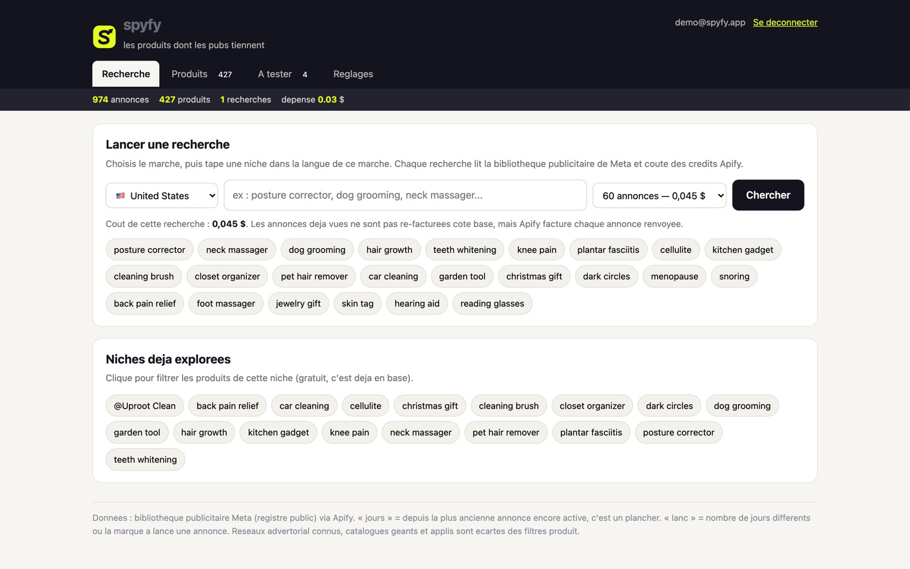
Task: Open the country dropdown showing United States
Action: pos(162,195)
